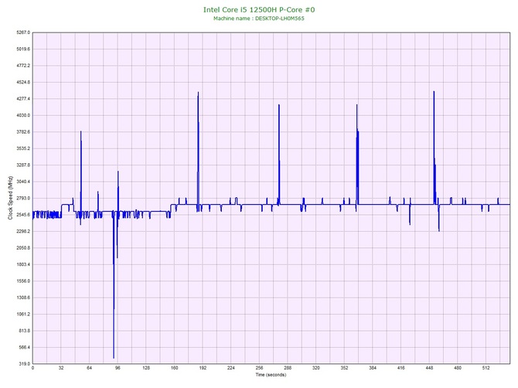The width and height of the screenshot is (518, 388).
Task: Click the 813.8 y-axis value
Action: [x=24, y=331]
